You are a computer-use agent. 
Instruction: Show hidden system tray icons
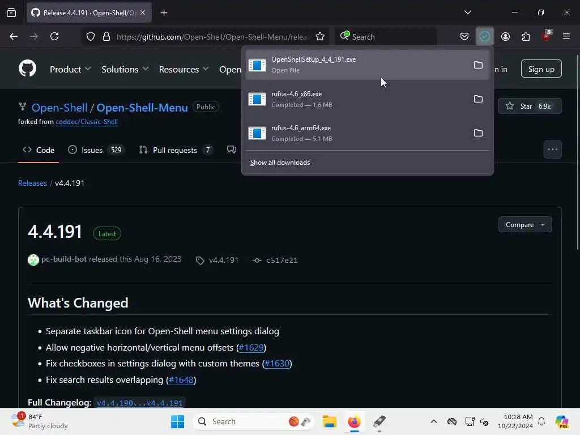tap(434, 421)
